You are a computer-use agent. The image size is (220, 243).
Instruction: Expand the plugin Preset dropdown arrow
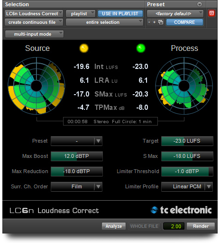(x=98, y=141)
